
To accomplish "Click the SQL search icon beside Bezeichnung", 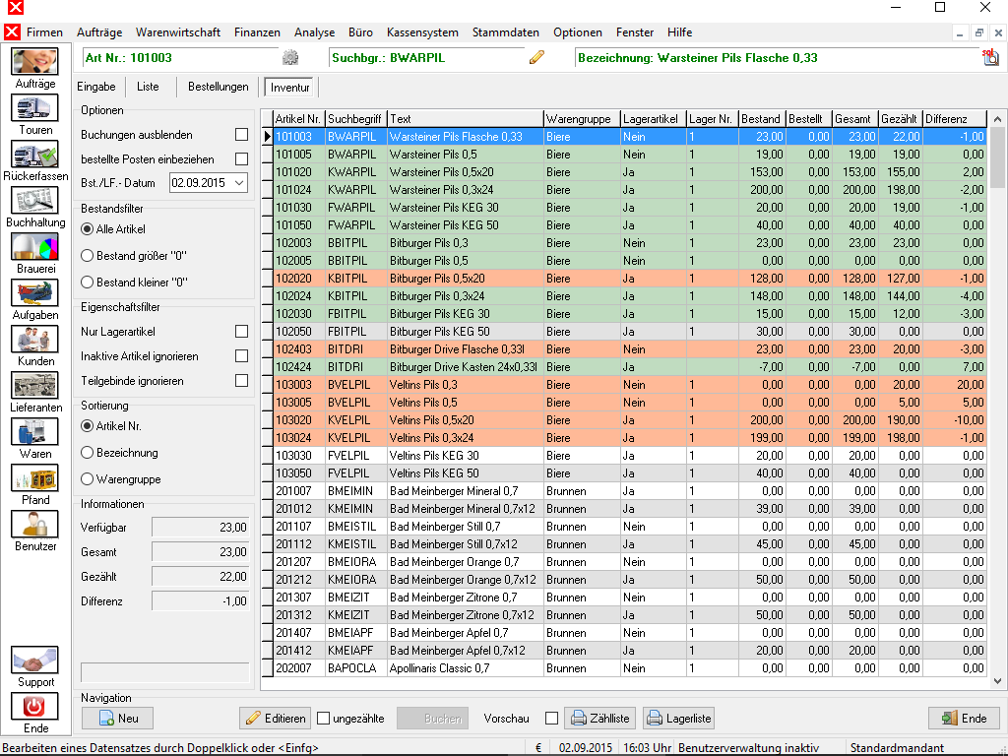I will click(x=990, y=57).
